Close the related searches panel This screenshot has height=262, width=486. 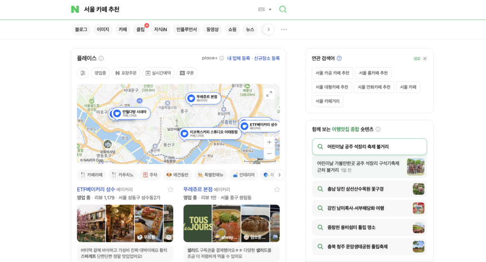425,59
